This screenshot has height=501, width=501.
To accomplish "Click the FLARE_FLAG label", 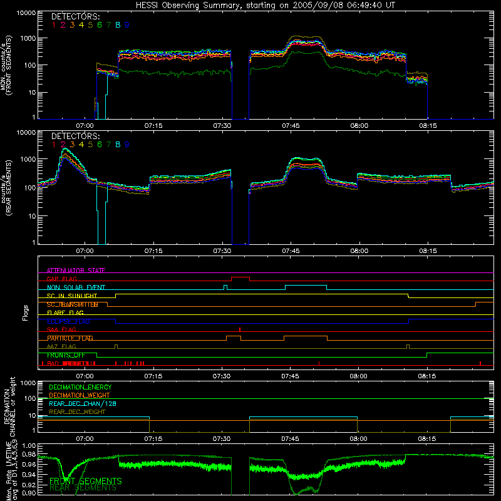I will (65, 312).
